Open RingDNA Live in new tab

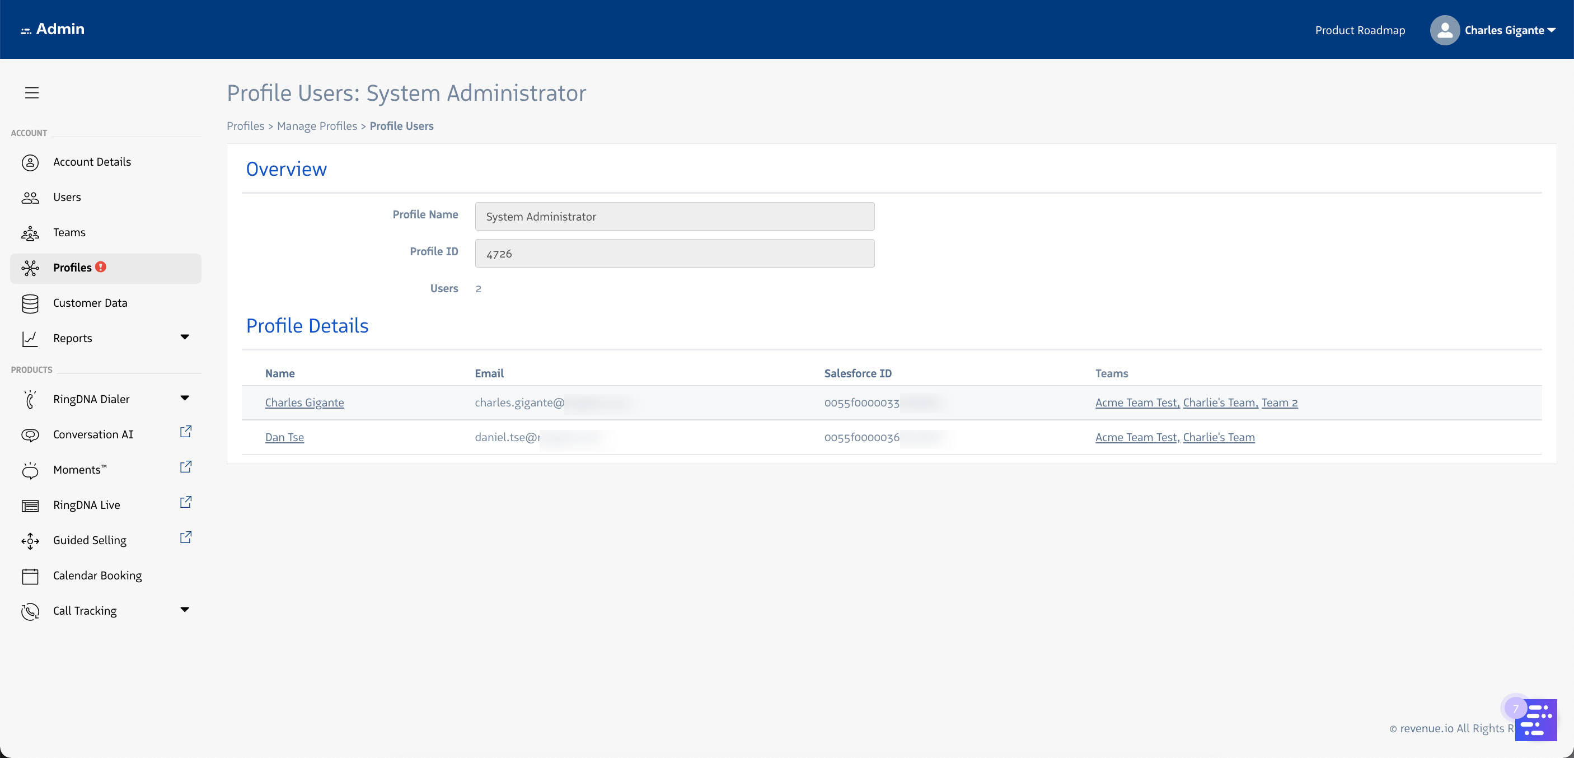point(185,502)
